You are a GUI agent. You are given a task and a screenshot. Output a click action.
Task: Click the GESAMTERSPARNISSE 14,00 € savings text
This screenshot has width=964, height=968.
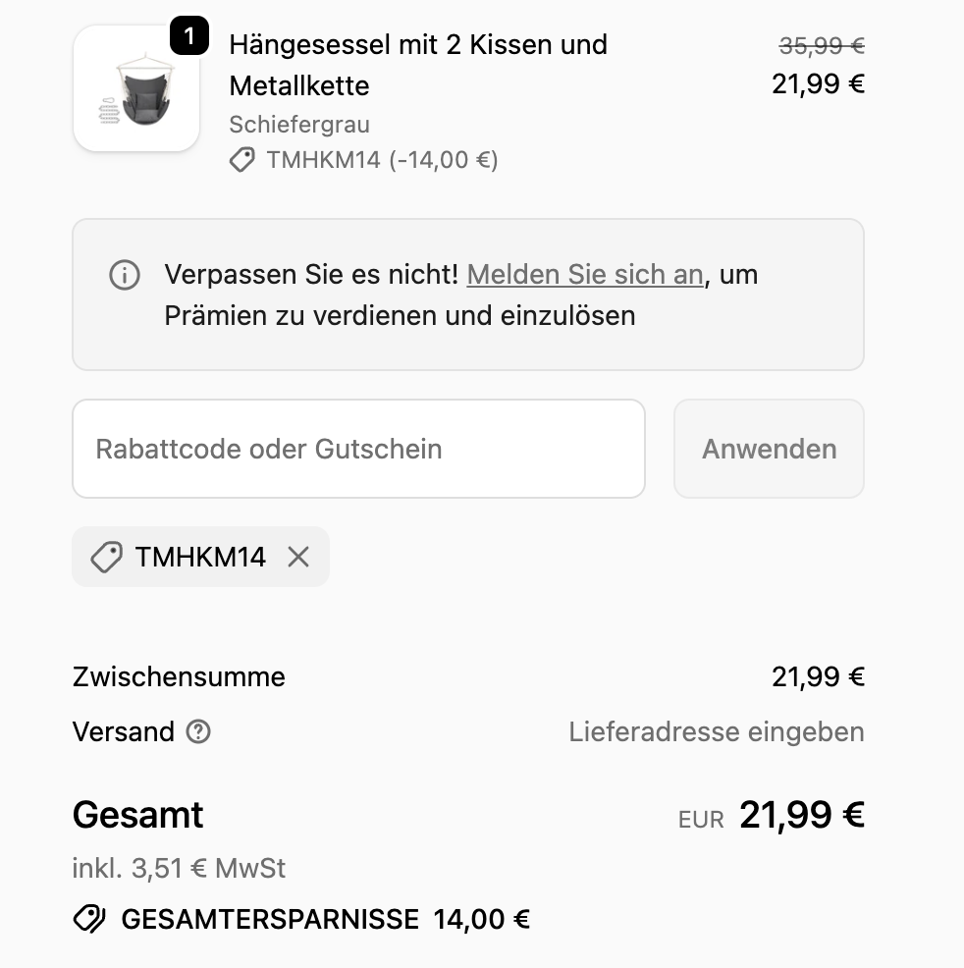click(325, 919)
